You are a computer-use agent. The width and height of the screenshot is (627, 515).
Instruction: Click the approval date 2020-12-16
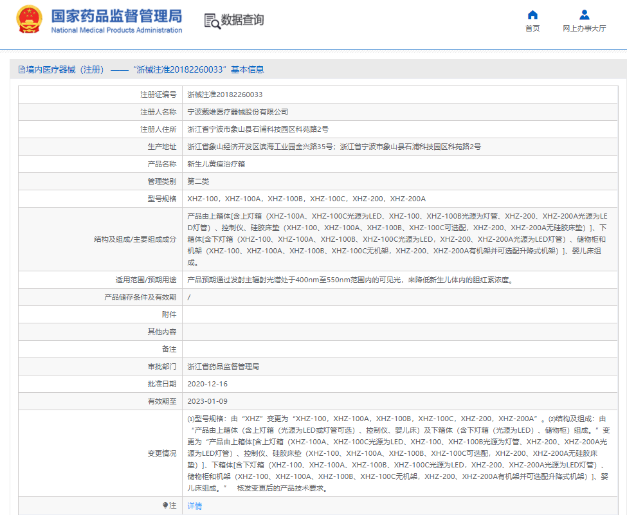[207, 384]
